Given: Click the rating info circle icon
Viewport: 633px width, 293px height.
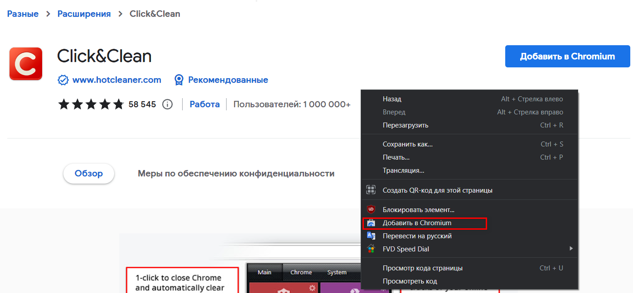Looking at the screenshot, I should pos(168,104).
